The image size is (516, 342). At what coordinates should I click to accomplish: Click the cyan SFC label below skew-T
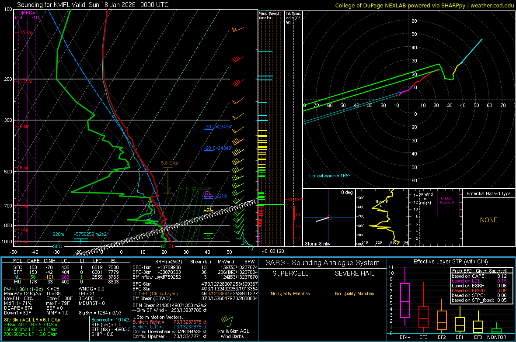click(x=57, y=246)
